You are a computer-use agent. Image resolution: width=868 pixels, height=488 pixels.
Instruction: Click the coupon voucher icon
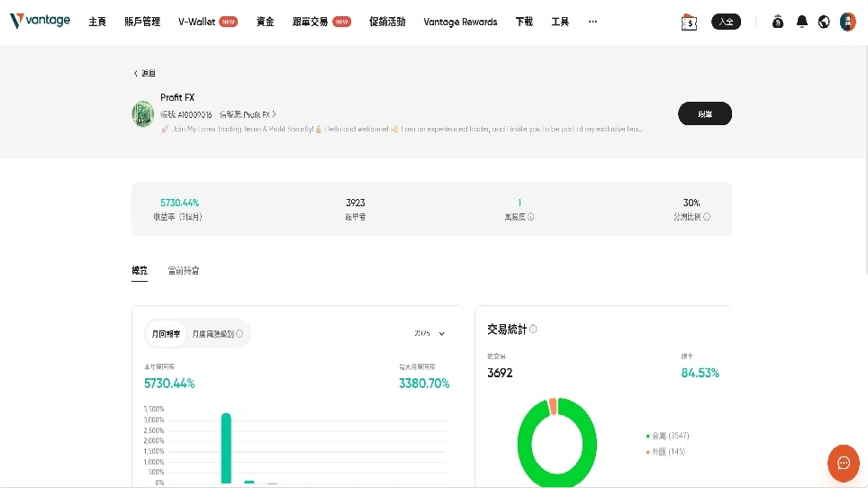(x=689, y=23)
